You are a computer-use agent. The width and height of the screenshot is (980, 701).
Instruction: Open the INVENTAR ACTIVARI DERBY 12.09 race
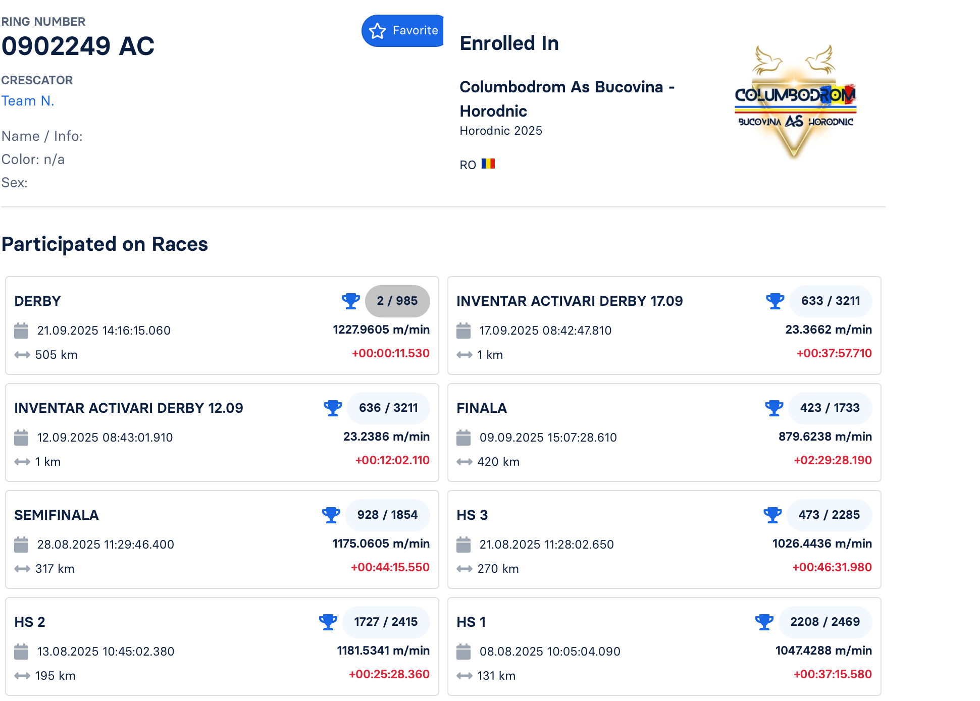pos(129,408)
